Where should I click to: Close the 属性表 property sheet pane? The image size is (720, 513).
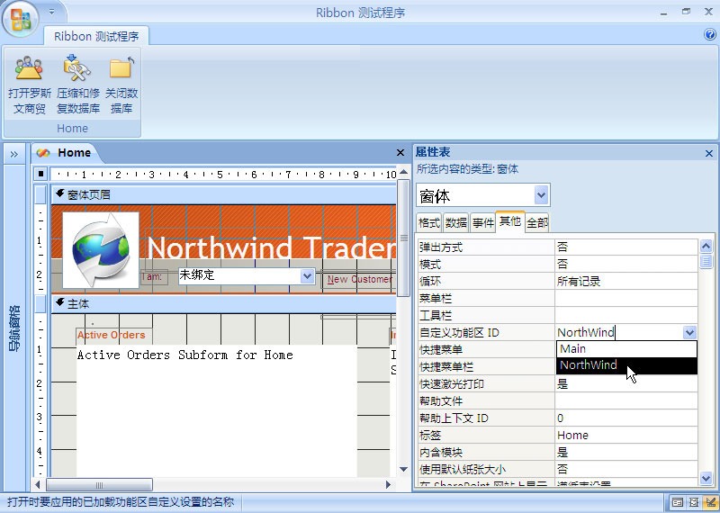pyautogui.click(x=708, y=153)
